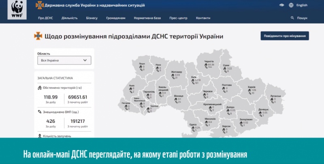Image resolution: width=324 pixels, height=164 pixels.
Task: Switch site language to English
Action: coord(302,5)
